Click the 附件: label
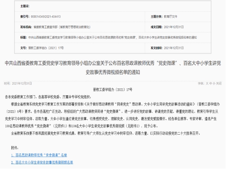 coord(15,148)
